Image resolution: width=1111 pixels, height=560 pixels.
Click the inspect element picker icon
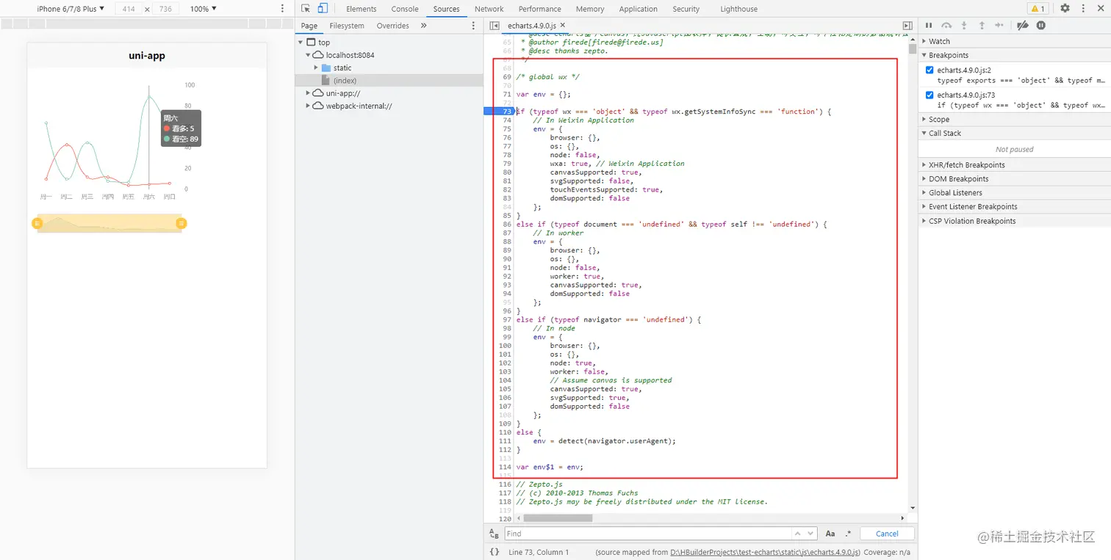[x=306, y=9]
